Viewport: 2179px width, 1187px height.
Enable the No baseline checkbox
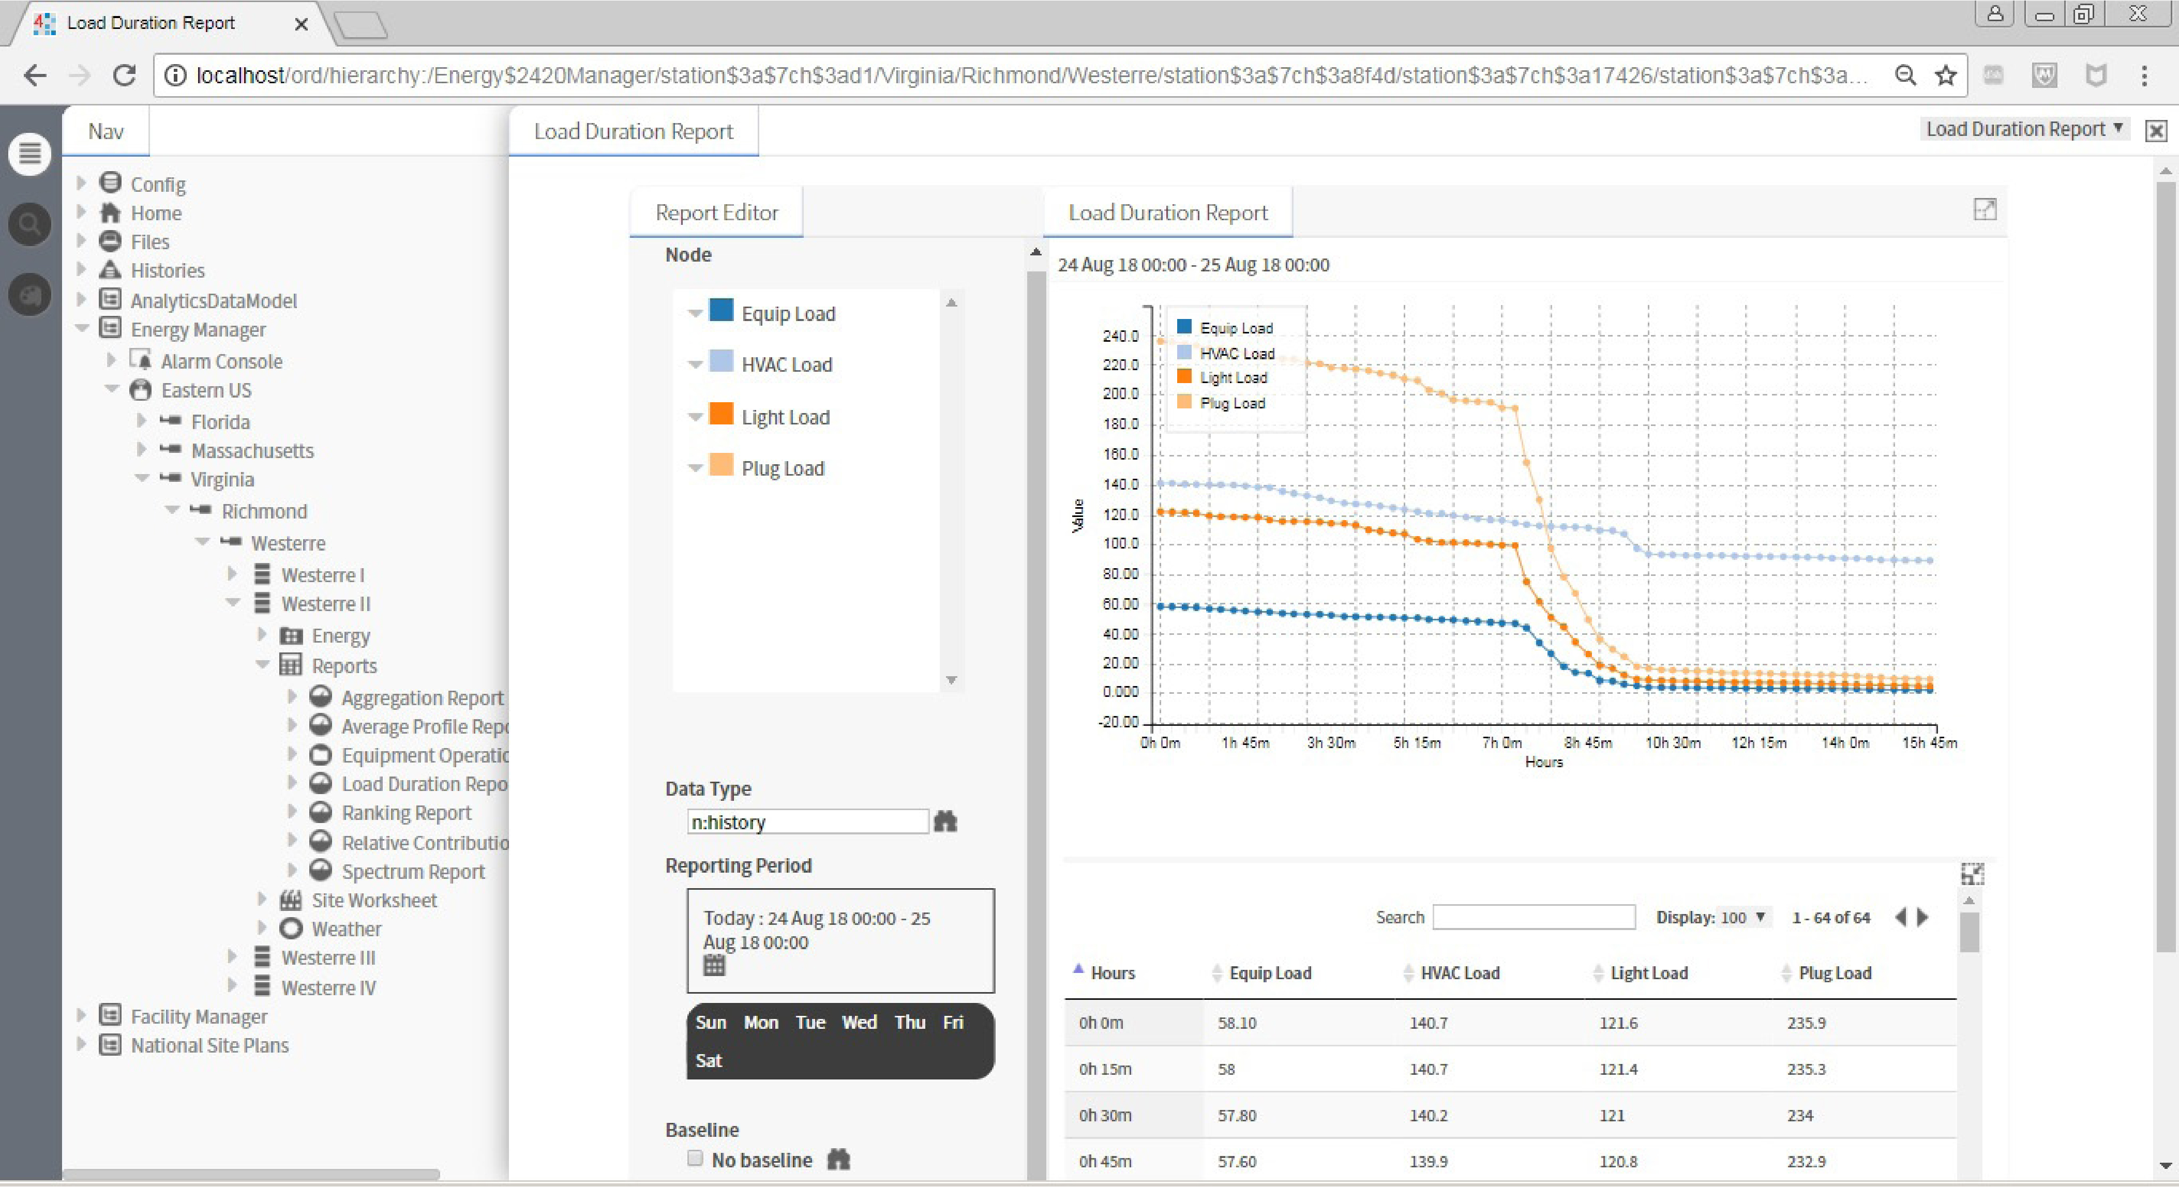coord(695,1158)
